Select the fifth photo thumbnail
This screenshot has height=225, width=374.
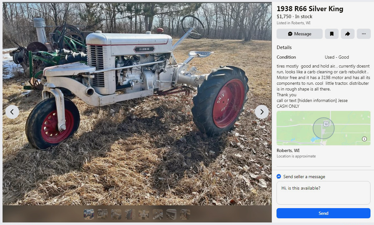[144, 214]
